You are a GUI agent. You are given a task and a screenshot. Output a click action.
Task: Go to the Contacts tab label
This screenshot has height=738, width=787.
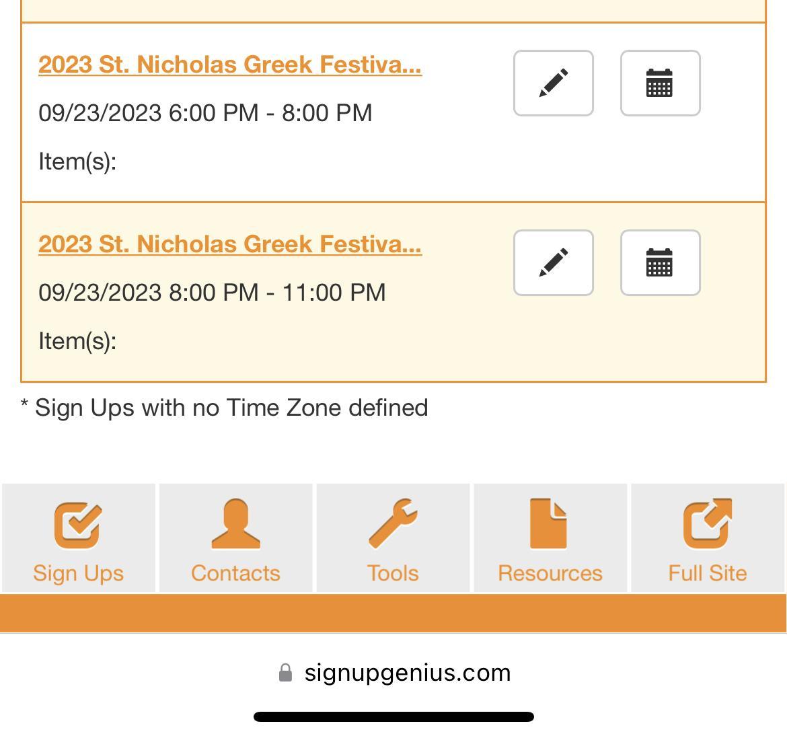coord(235,573)
